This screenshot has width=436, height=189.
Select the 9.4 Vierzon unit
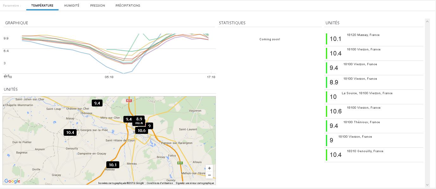374,68
